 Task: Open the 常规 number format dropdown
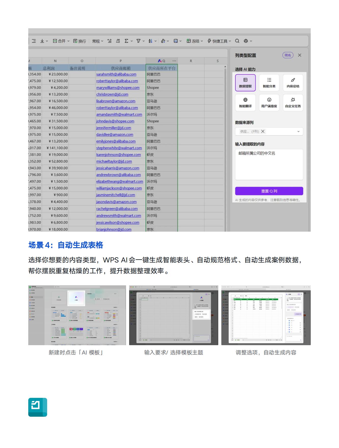coord(98,41)
